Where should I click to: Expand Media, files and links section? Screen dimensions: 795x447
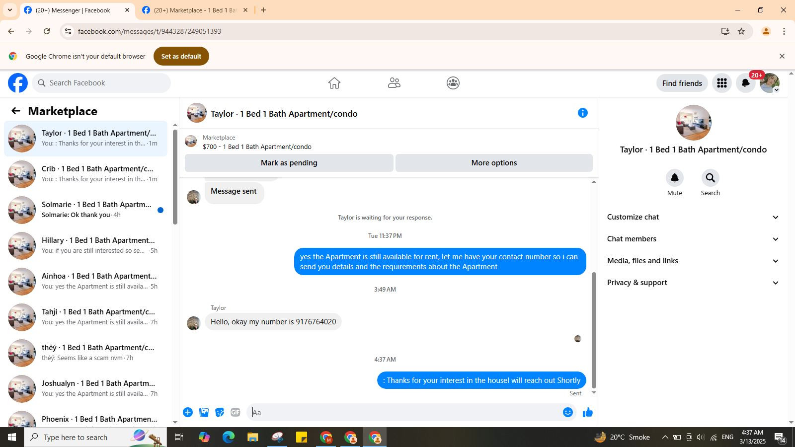pos(693,261)
